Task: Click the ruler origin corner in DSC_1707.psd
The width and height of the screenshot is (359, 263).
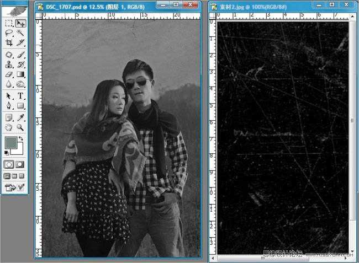Action: pyautogui.click(x=39, y=16)
